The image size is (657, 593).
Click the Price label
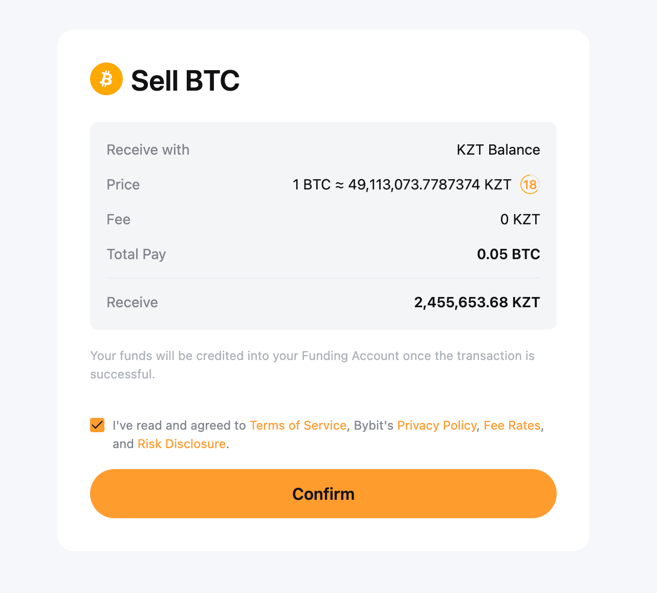[123, 184]
